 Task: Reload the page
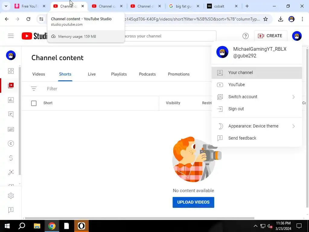pyautogui.click(x=28, y=19)
